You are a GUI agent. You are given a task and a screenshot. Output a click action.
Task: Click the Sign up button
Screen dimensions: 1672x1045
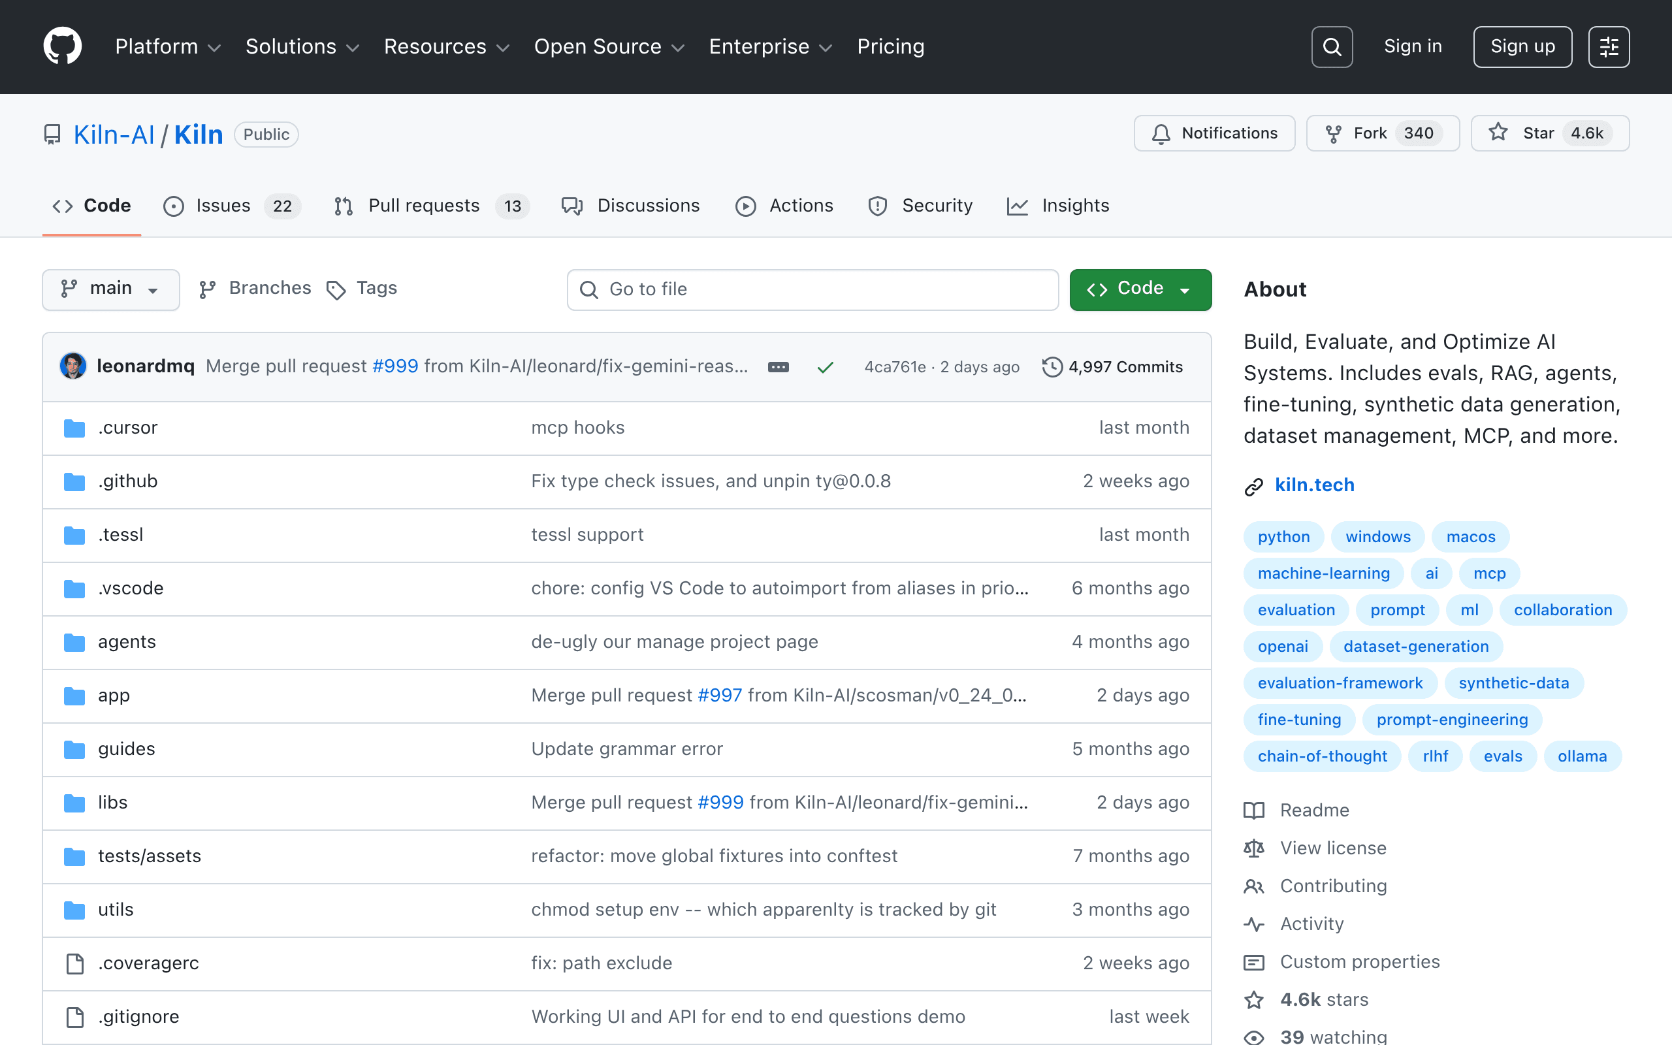point(1523,47)
